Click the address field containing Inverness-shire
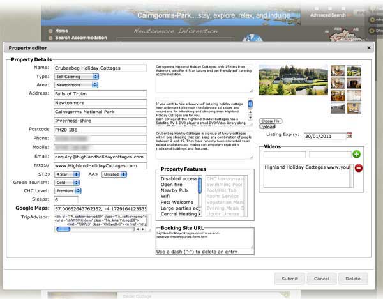Screen dimensions: 383x299 click(x=100, y=121)
